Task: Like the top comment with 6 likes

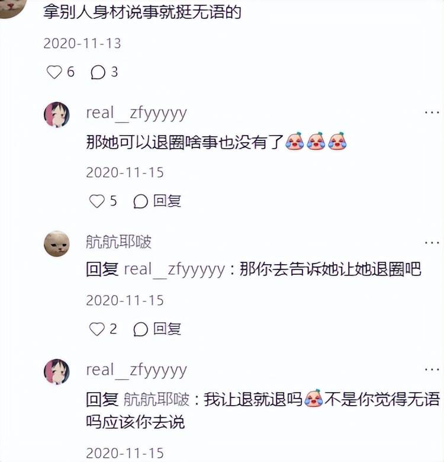Action: click(54, 72)
